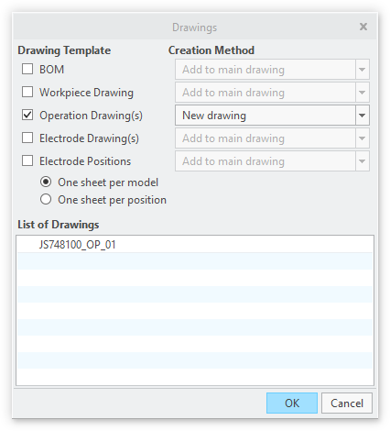Image resolution: width=390 pixels, height=431 pixels.
Task: Uncheck Operation Drawing(s) checkbox
Action: click(27, 115)
